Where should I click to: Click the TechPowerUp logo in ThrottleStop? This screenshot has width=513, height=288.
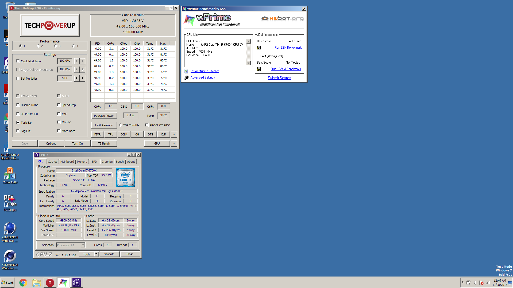[x=50, y=25]
